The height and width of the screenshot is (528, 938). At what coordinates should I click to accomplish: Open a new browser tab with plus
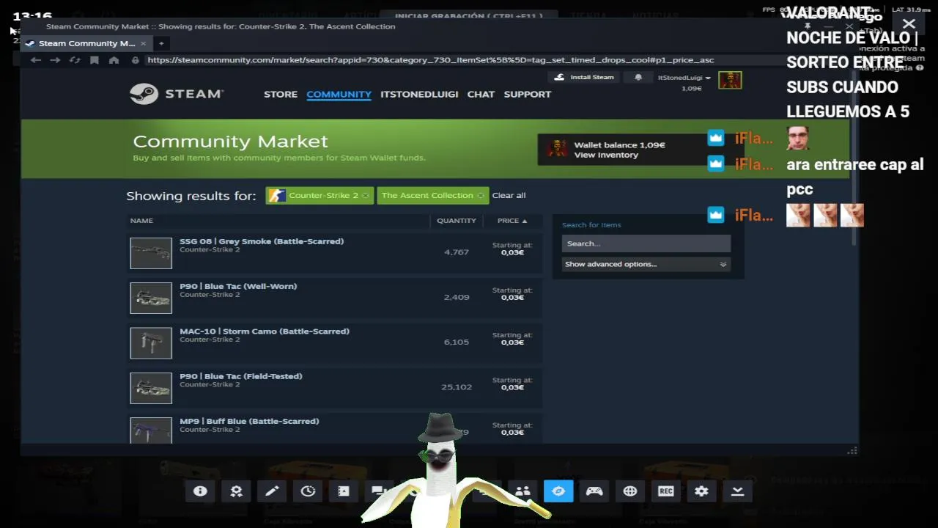click(x=161, y=43)
